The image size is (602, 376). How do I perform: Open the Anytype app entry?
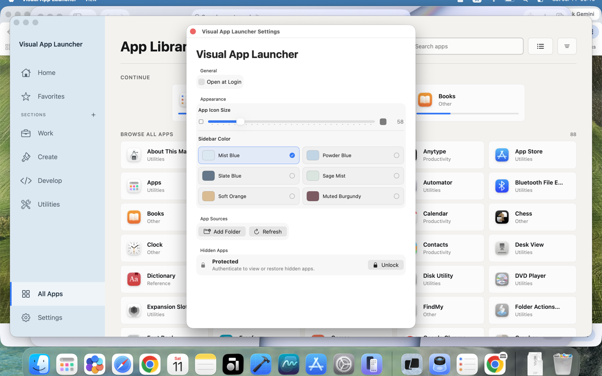(x=450, y=155)
